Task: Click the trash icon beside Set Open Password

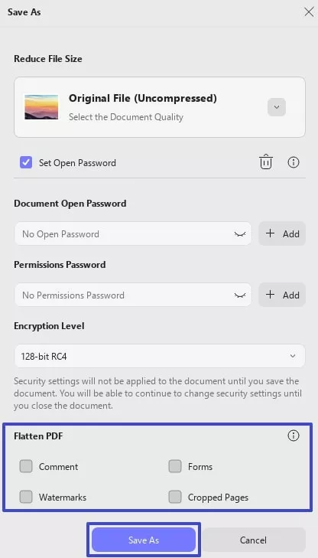Action: 266,162
